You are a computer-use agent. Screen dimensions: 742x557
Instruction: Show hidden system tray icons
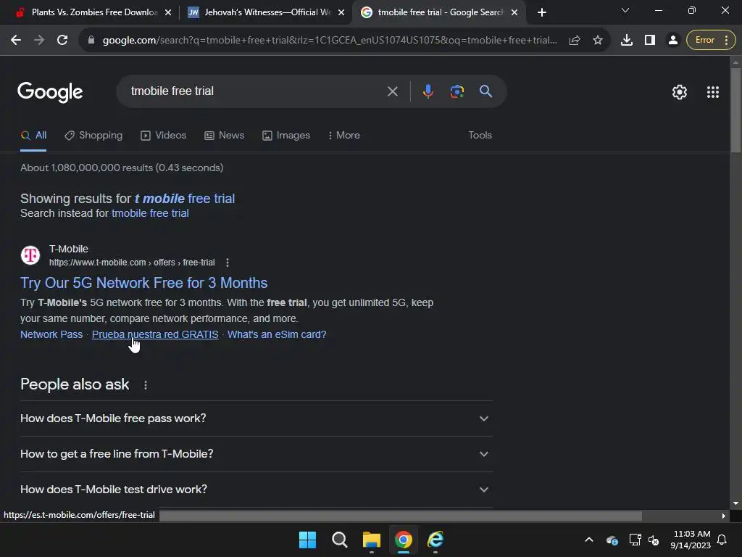click(x=589, y=540)
